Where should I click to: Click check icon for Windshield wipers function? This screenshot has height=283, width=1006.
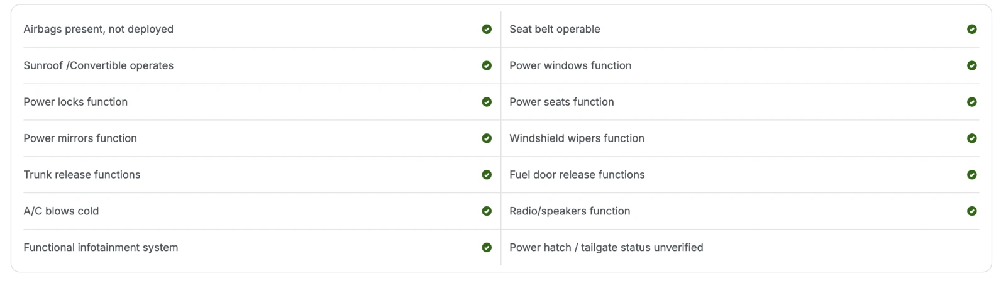(x=971, y=138)
